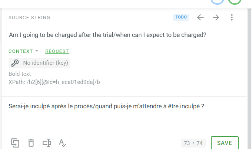This screenshot has height=149, width=252.
Task: Click the English source string text
Action: pos(107,35)
